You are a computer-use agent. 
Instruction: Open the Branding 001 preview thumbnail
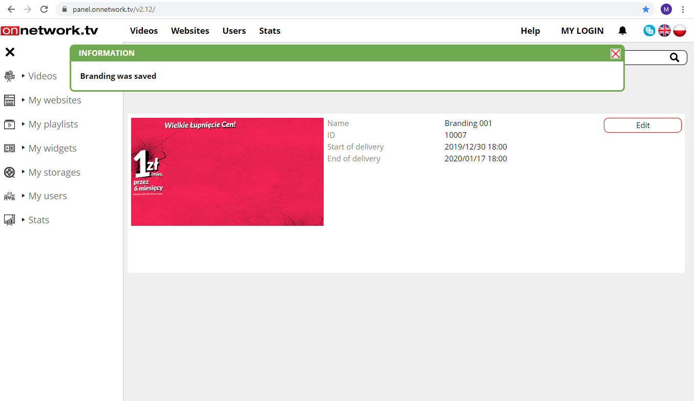coord(227,172)
